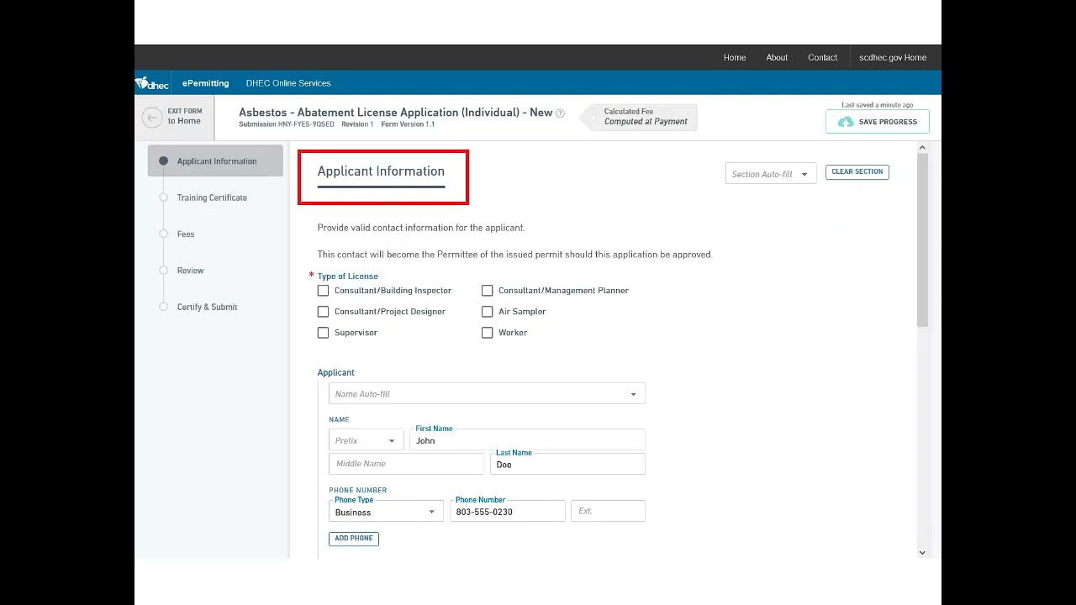Click the Last Name field

[x=567, y=464]
